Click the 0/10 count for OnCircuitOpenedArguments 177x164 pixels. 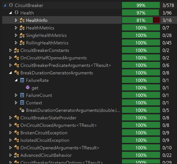167,148
